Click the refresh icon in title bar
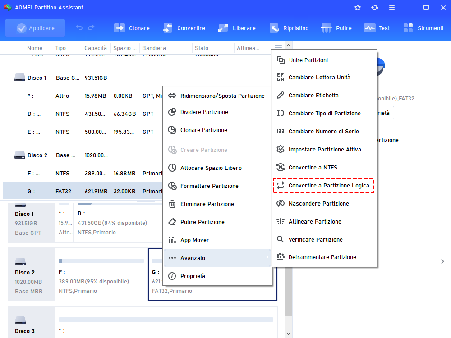 tap(374, 8)
